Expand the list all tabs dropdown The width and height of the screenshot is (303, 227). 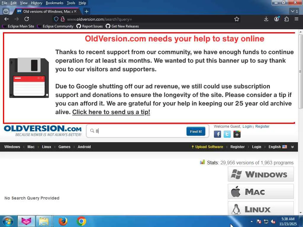point(294,12)
